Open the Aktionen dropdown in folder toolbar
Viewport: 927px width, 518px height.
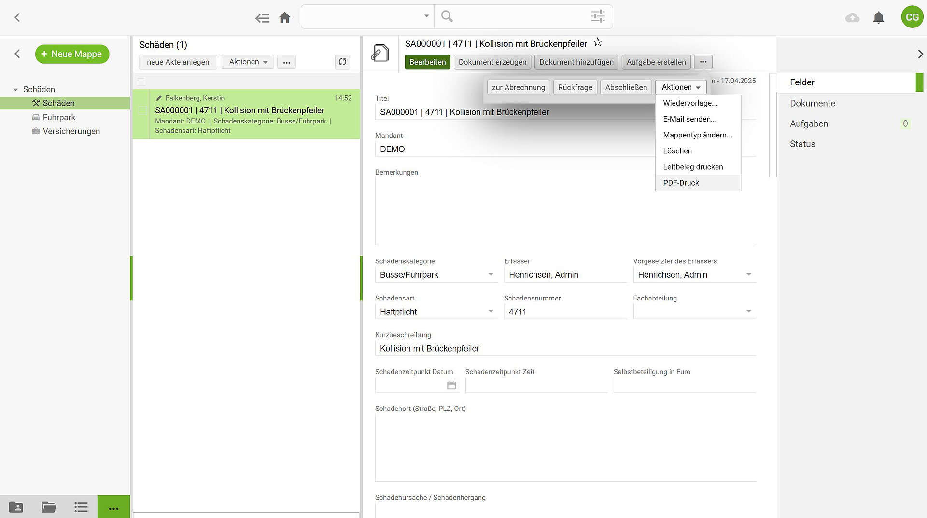pos(681,87)
